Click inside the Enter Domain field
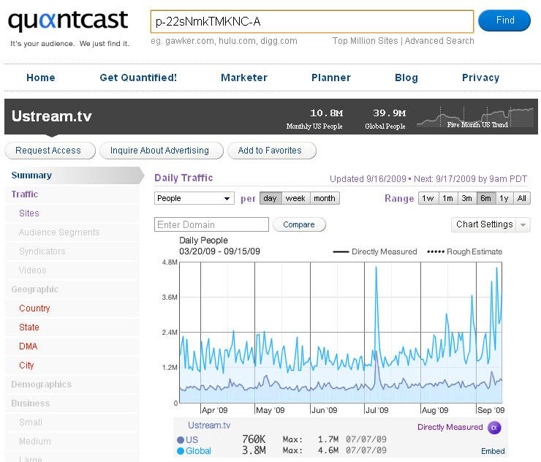 coord(211,224)
